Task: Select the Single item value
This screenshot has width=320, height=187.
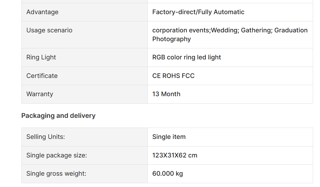Action: click(169, 137)
